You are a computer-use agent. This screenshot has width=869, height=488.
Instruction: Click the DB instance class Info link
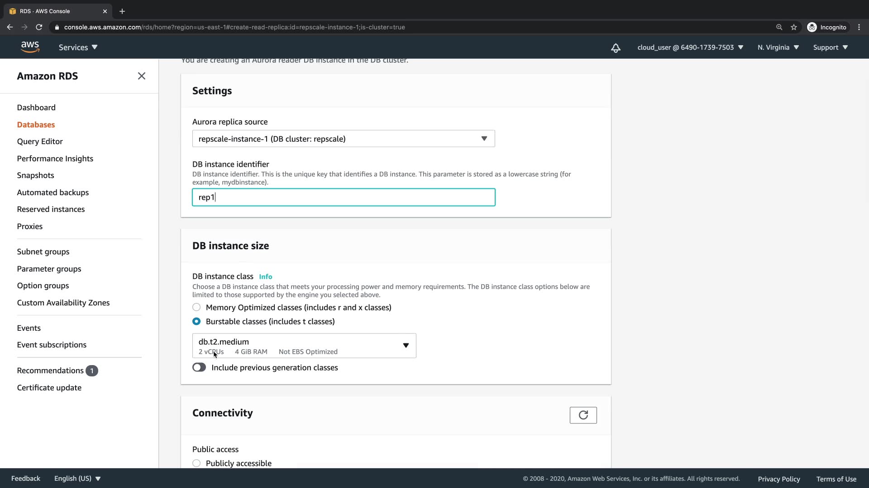click(x=265, y=277)
